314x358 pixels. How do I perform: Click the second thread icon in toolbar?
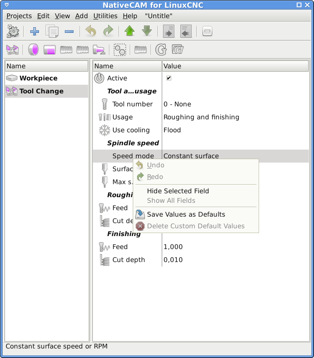83,50
